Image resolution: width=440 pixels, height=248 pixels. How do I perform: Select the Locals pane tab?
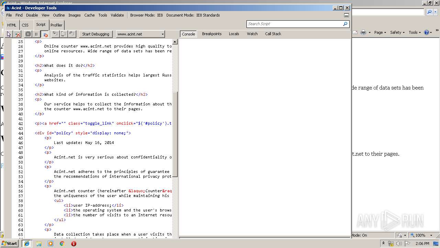(234, 34)
